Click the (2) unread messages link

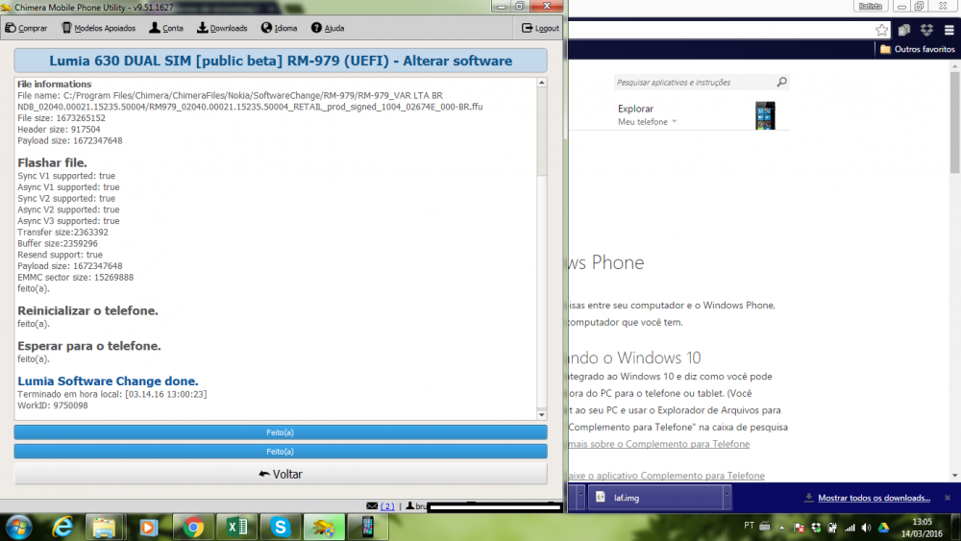pyautogui.click(x=387, y=506)
